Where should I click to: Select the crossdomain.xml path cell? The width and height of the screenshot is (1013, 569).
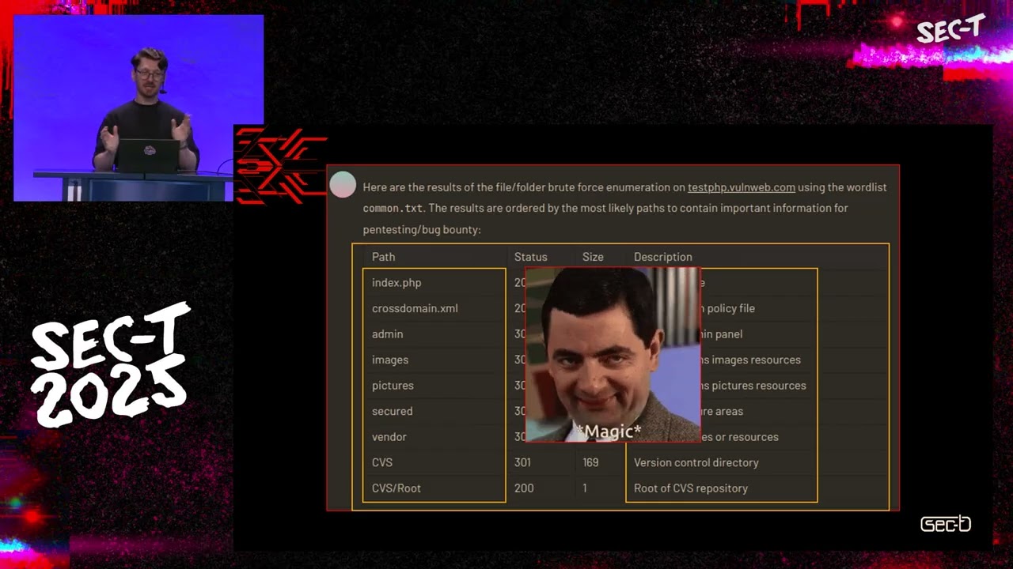point(415,308)
